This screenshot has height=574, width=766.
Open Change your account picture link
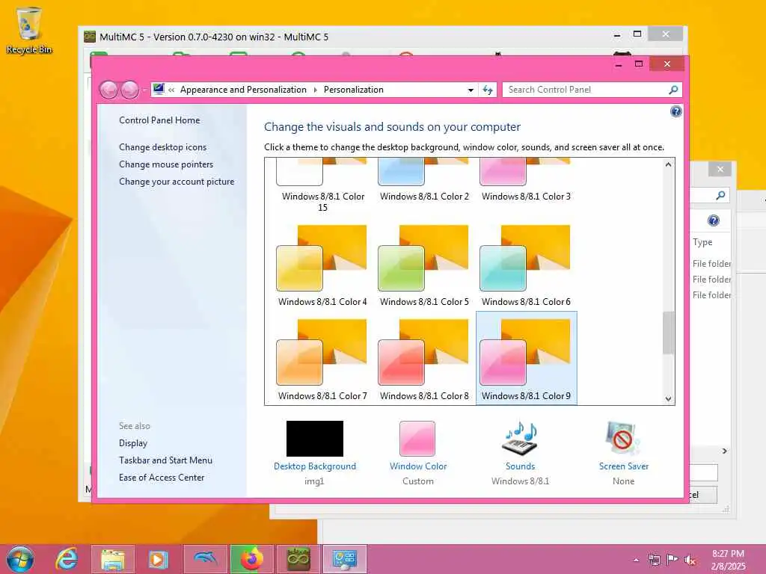pyautogui.click(x=177, y=181)
